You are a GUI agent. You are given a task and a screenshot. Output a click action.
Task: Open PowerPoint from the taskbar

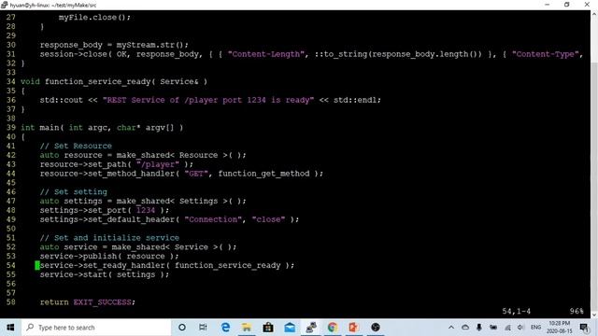tap(353, 328)
